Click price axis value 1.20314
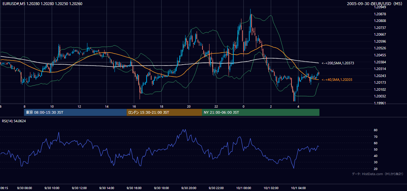 coord(380,69)
